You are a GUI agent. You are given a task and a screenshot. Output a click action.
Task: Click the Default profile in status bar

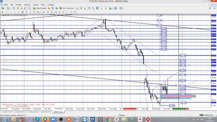(x=122, y=115)
